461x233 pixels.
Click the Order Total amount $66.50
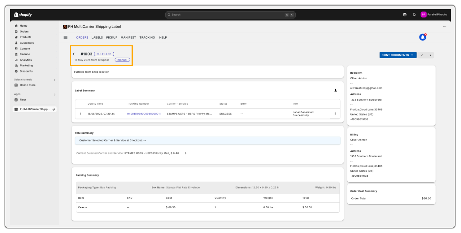pos(426,198)
